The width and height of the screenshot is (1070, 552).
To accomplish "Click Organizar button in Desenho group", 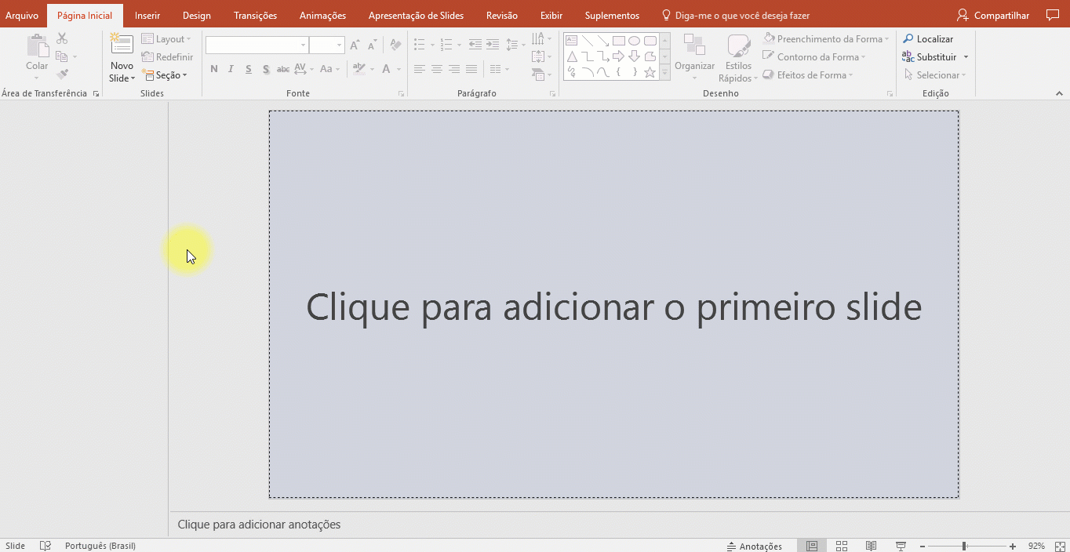I will pyautogui.click(x=694, y=56).
